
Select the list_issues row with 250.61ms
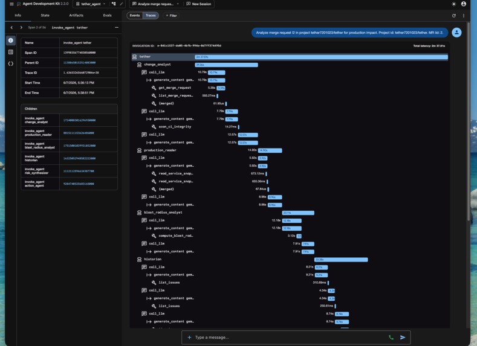click(x=290, y=306)
